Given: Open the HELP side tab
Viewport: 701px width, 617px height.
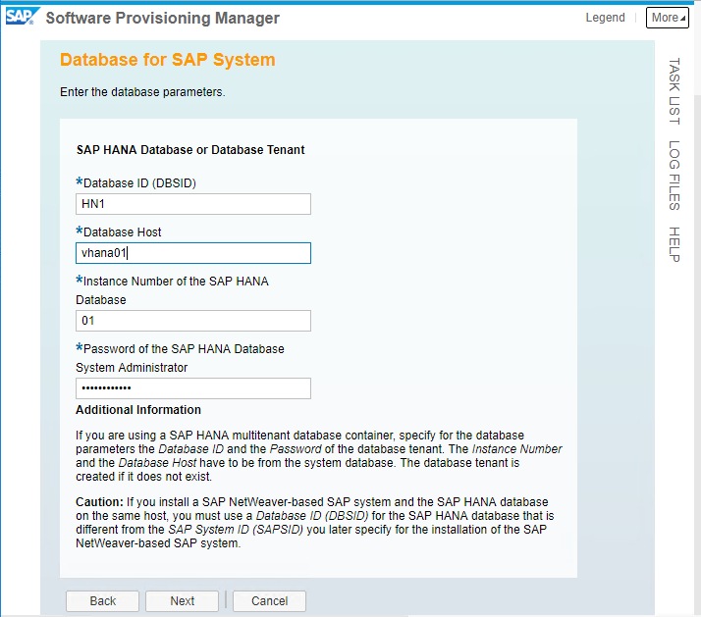Looking at the screenshot, I should [x=674, y=244].
